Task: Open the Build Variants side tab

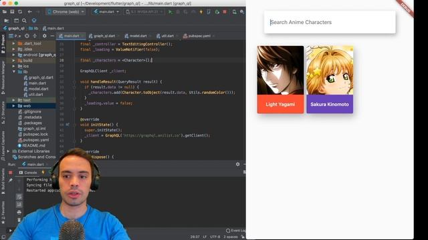Action: [3, 181]
